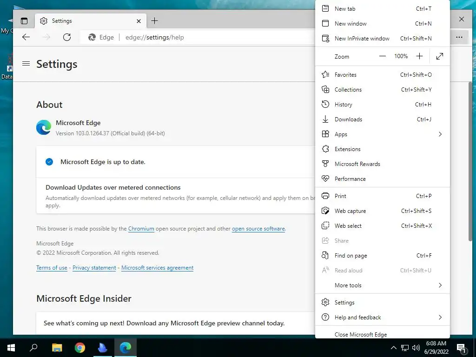Expand the Help and feedback submenu arrow
476x357 pixels.
click(x=440, y=317)
